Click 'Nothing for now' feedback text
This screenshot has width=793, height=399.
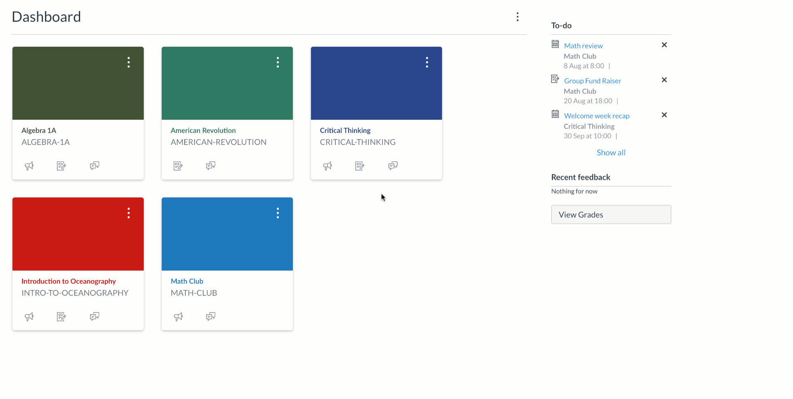574,191
